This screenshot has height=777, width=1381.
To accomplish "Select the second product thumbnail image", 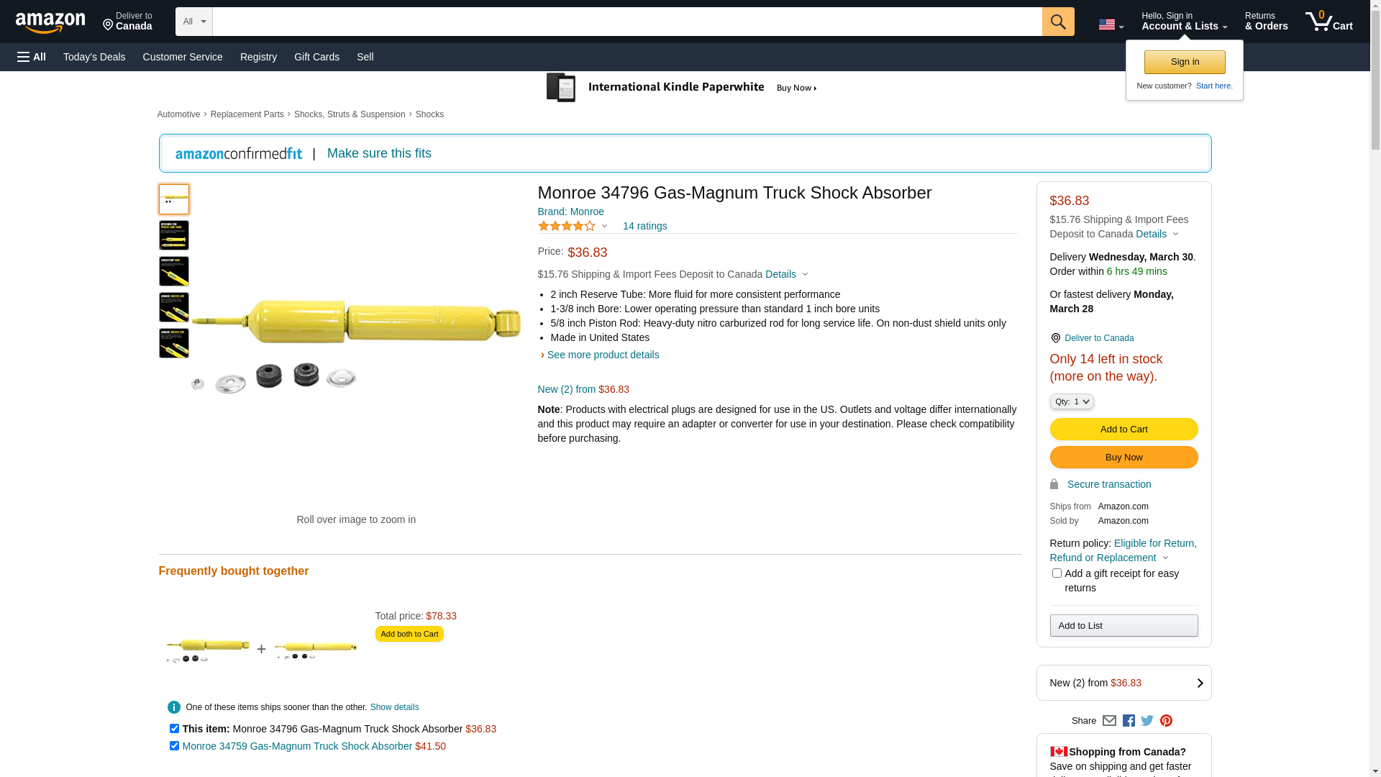I will [x=174, y=235].
